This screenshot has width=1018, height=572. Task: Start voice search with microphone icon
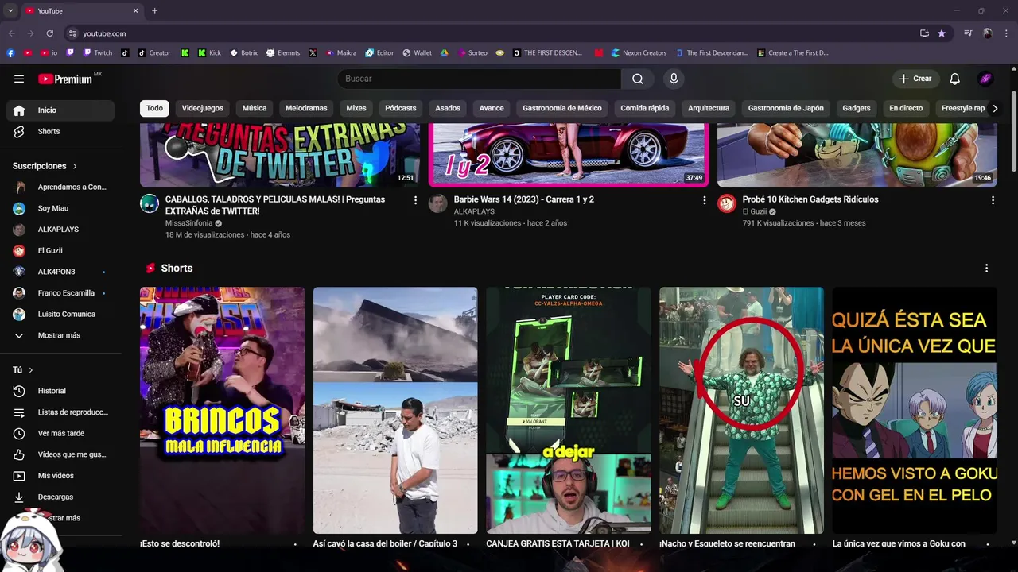pos(674,79)
